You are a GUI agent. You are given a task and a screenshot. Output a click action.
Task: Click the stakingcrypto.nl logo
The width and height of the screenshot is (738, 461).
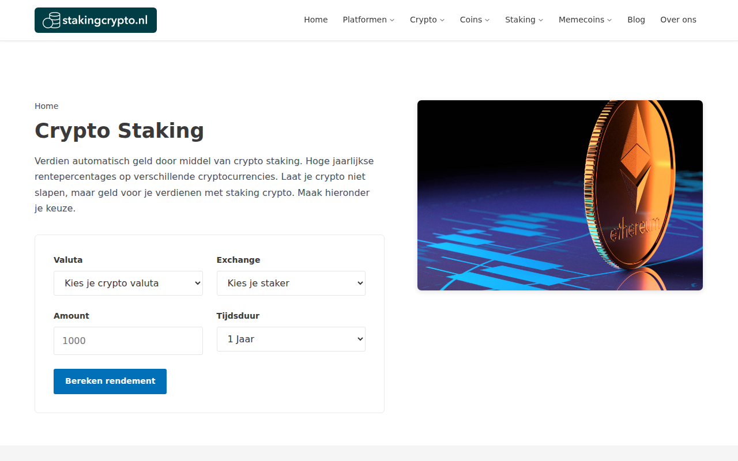tap(96, 20)
